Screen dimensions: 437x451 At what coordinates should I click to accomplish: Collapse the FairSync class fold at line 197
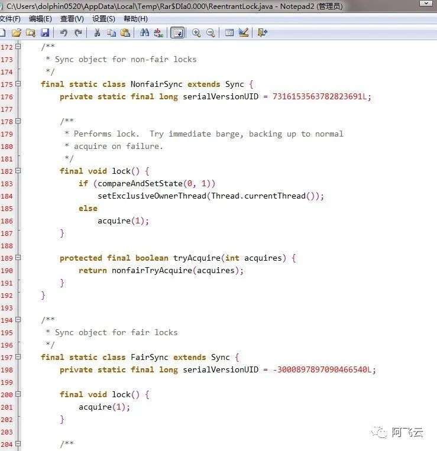click(18, 357)
